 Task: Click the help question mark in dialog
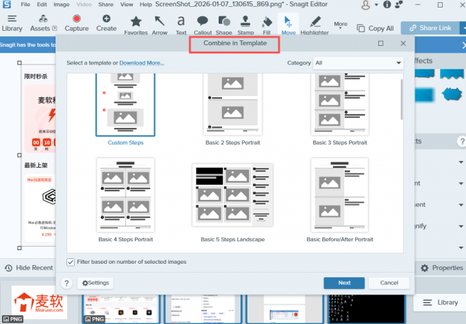pyautogui.click(x=67, y=282)
